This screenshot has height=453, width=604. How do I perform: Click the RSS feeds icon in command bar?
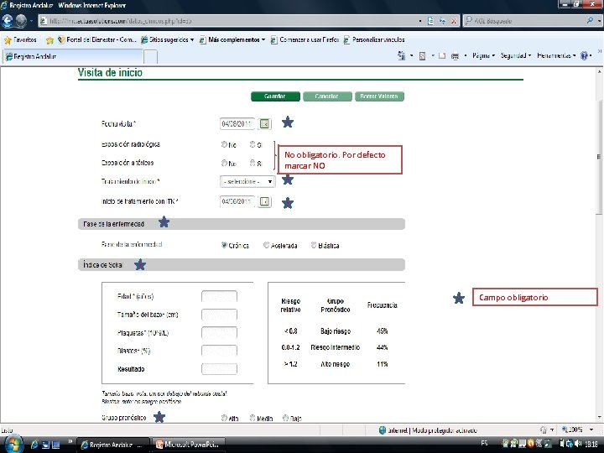pos(422,56)
